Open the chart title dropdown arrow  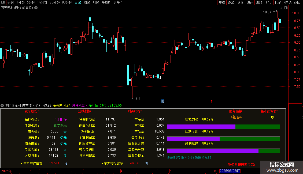point(36,8)
